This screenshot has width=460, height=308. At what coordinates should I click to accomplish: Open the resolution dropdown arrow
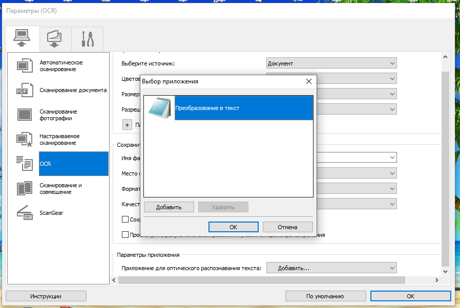pos(392,109)
